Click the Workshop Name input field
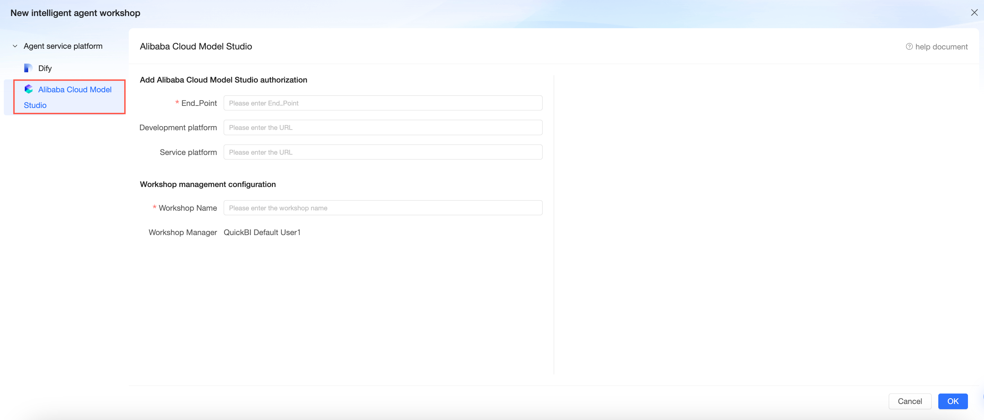984x420 pixels. 382,208
